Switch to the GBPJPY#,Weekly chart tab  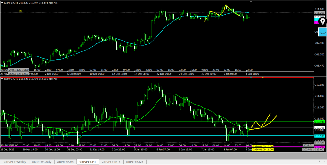tap(15, 162)
